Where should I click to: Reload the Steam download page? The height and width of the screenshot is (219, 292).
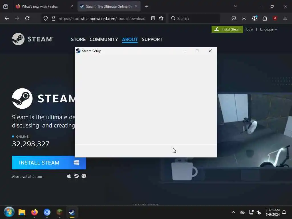point(27,18)
